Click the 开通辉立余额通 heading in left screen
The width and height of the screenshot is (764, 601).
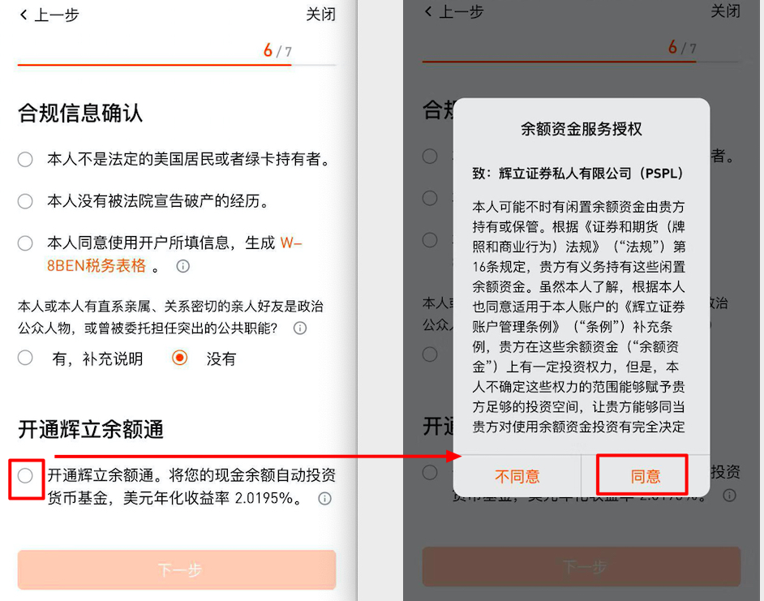[91, 429]
